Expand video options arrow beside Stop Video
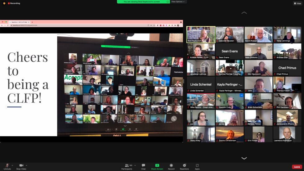 coord(26,165)
